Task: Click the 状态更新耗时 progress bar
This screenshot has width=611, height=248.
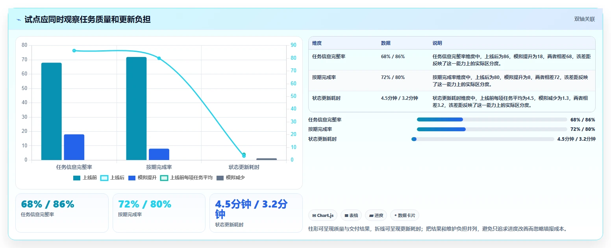Action: [483, 139]
